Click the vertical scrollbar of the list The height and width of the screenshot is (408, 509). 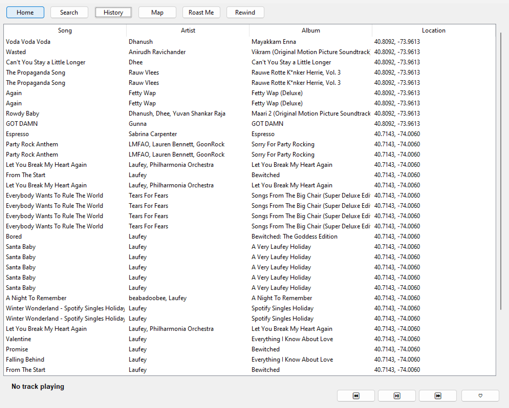(501, 171)
